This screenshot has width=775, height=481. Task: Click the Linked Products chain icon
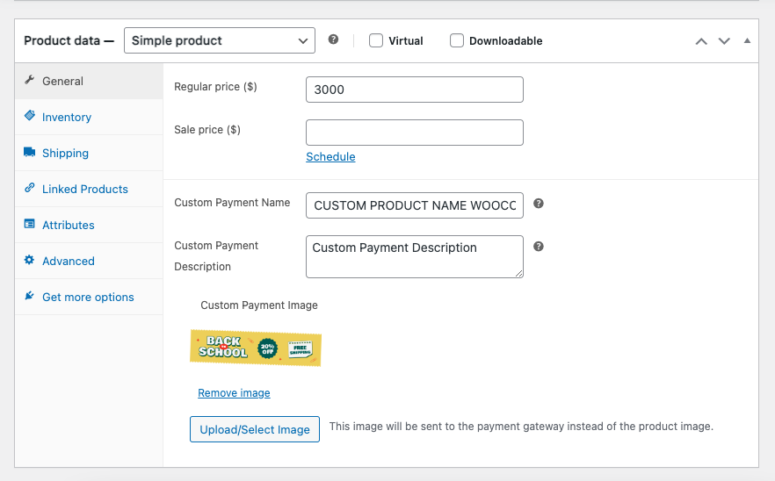(30, 189)
